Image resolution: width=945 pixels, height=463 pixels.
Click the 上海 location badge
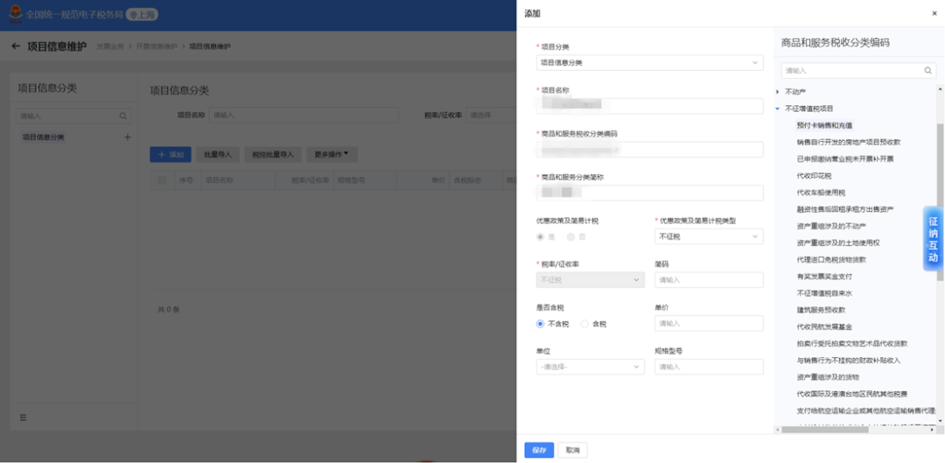coord(143,15)
